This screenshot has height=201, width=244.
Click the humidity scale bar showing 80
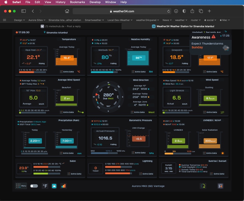[104, 72]
